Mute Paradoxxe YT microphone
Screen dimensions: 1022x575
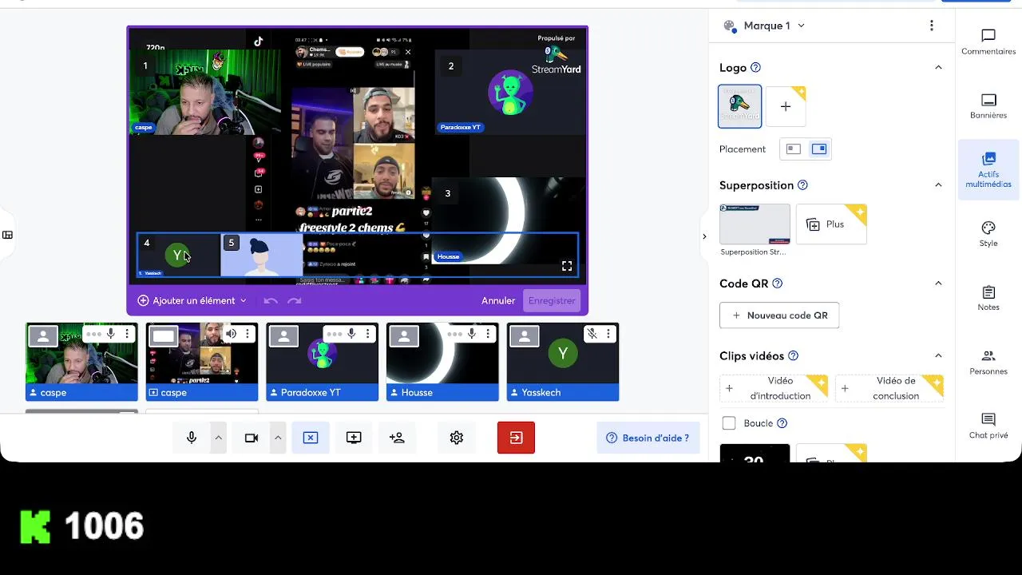click(351, 334)
